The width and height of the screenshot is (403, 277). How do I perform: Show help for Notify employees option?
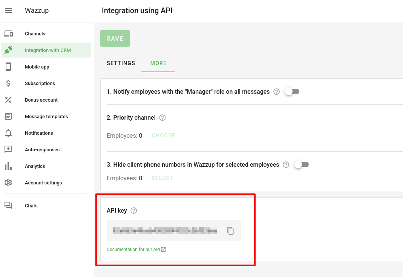click(x=277, y=91)
